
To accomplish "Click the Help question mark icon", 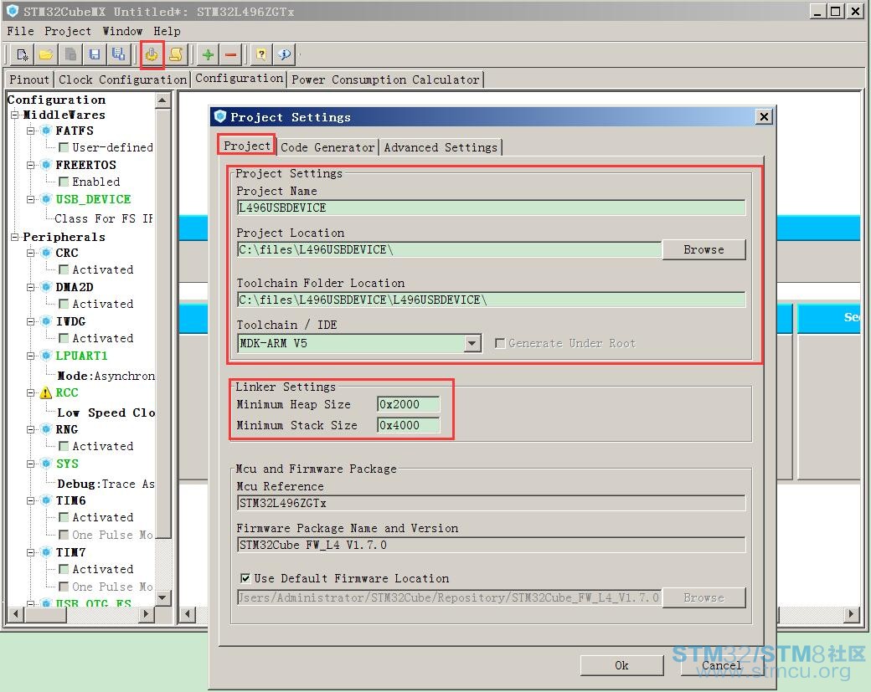I will tap(261, 54).
